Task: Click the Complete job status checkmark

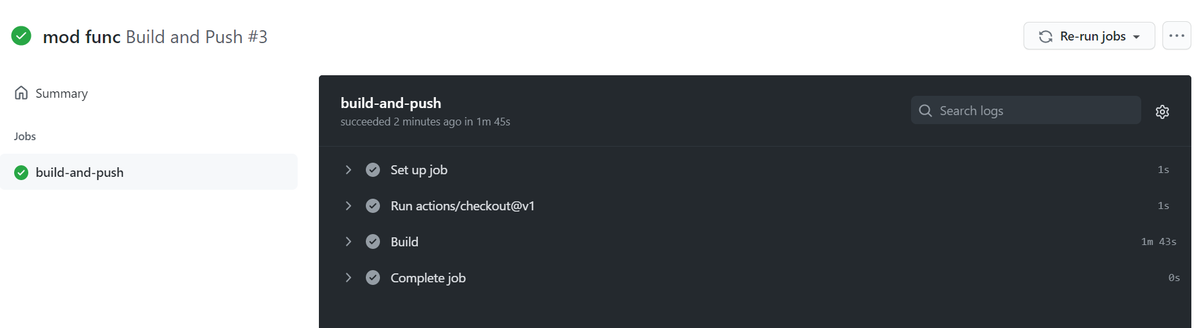Action: tap(373, 278)
